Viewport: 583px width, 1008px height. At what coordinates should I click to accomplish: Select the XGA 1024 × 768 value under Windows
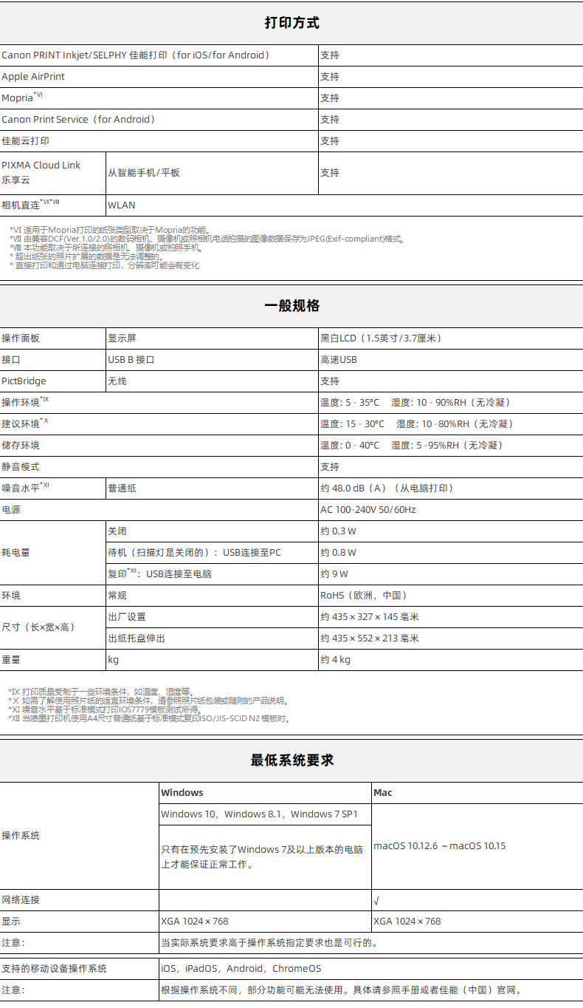[195, 921]
